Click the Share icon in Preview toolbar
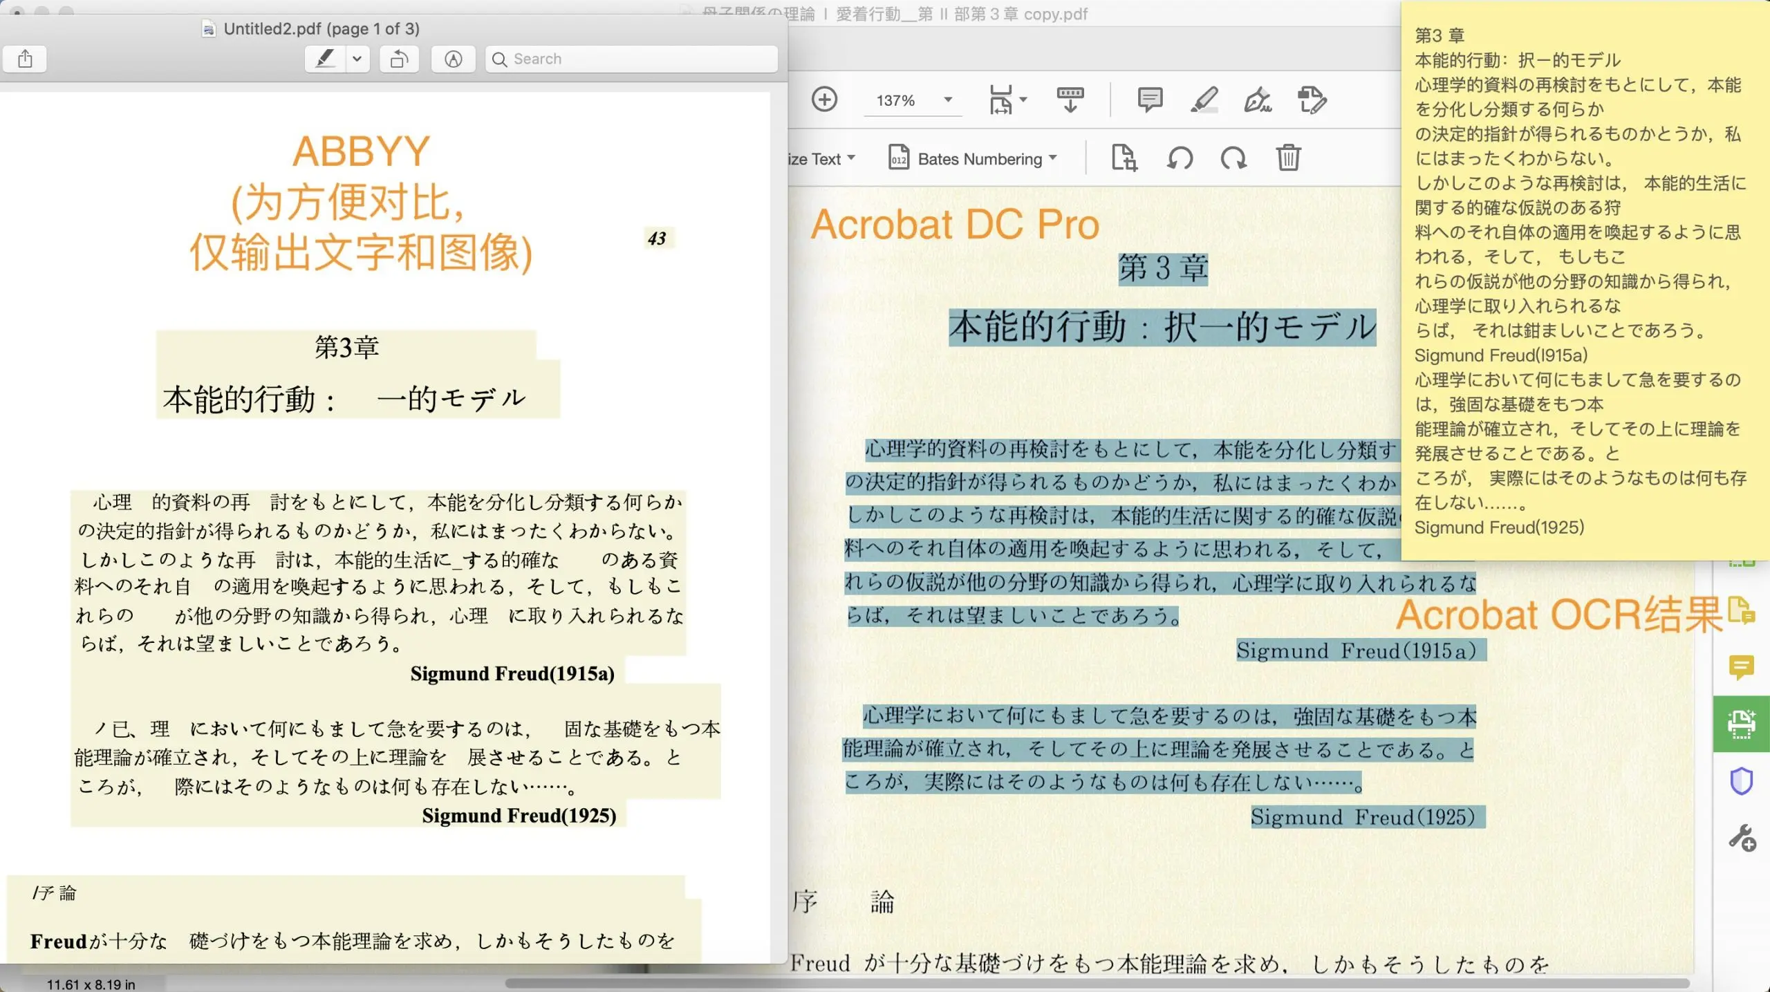The width and height of the screenshot is (1770, 992). coord(25,59)
